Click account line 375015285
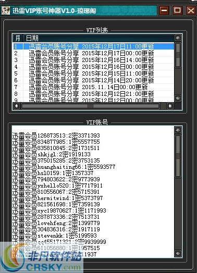This screenshot has height=273, width=197. [56, 160]
